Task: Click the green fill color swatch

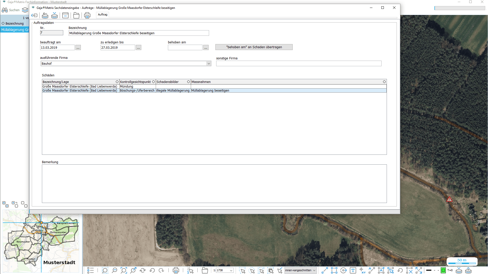Action: pyautogui.click(x=443, y=270)
